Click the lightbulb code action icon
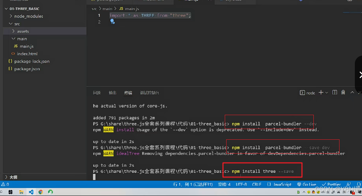Viewport: 362px width, 196px height. [113, 22]
